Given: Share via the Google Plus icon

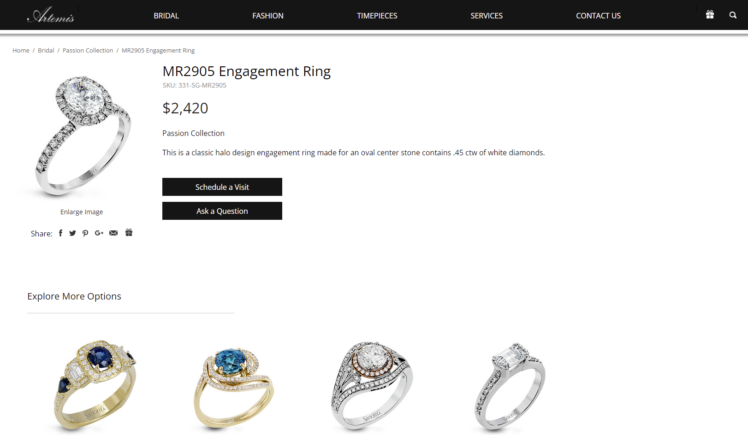Looking at the screenshot, I should [99, 233].
